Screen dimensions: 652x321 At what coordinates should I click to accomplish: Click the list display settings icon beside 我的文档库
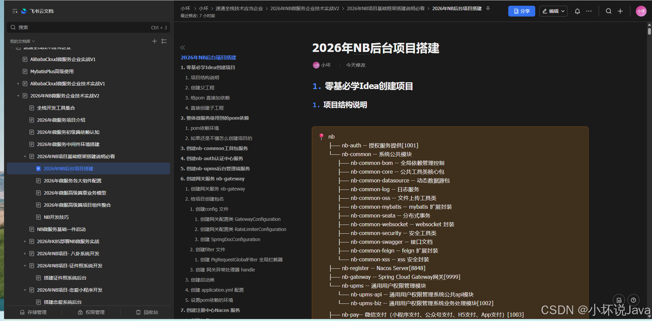164,41
